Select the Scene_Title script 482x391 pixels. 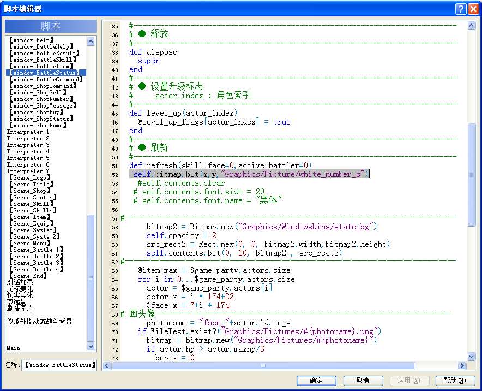pyautogui.click(x=31, y=184)
